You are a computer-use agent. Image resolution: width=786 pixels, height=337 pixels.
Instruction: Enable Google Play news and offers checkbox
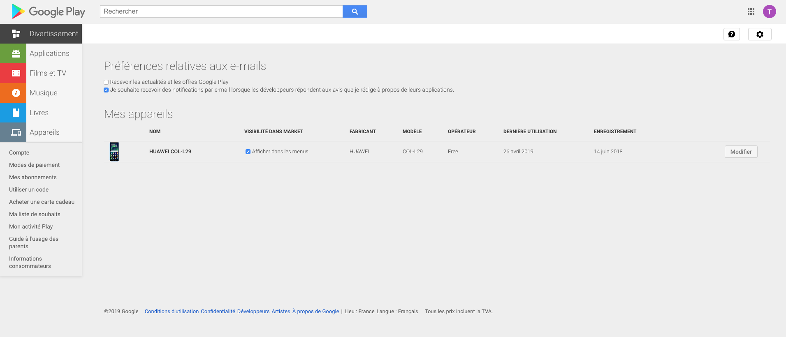coord(106,82)
